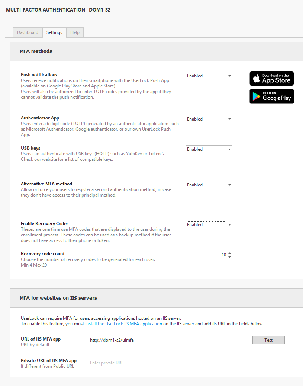Open Alternative MFA method dropdown

coord(209,185)
